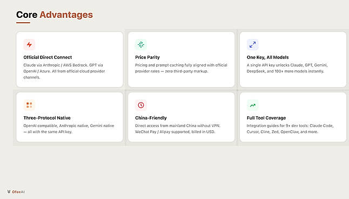The height and width of the screenshot is (199, 349).
Task: Click the Core Advantages title
Action: coord(55,15)
